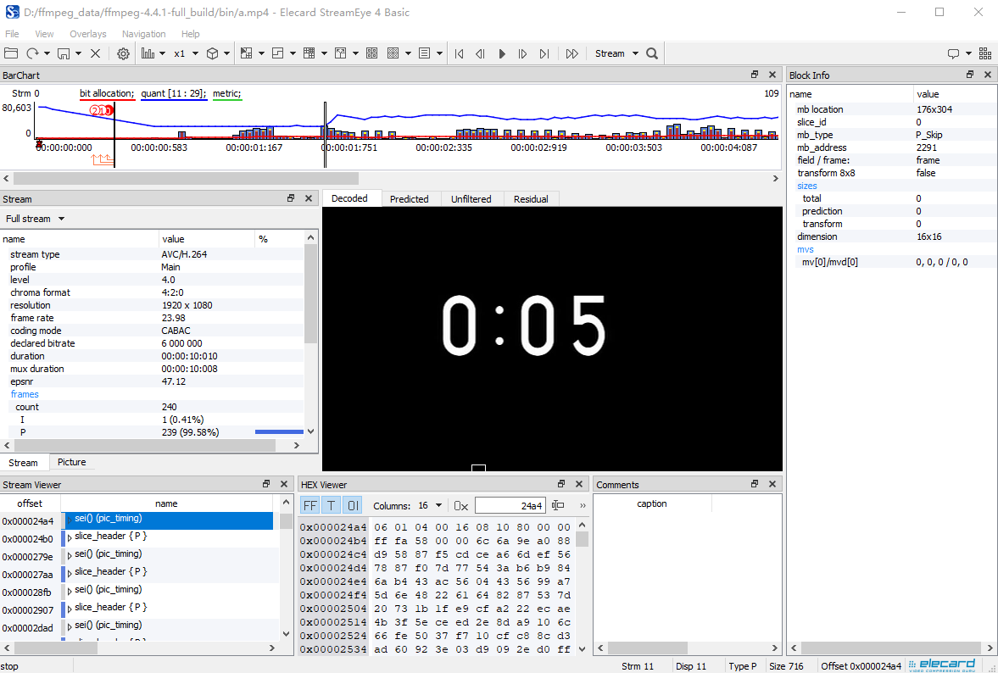The width and height of the screenshot is (998, 673).
Task: Click the comment speech bubble icon
Action: coord(953,53)
